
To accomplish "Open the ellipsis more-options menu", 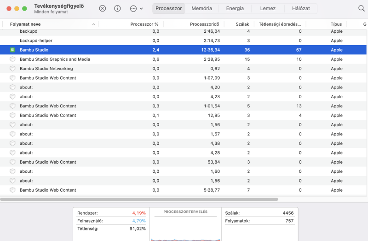I will (x=133, y=9).
